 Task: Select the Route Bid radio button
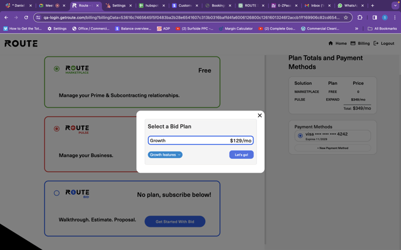(57, 193)
